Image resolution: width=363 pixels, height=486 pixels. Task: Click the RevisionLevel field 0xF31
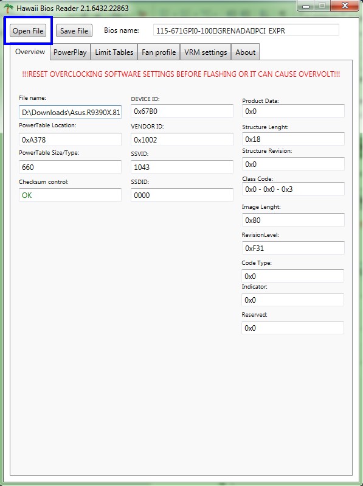click(x=293, y=248)
